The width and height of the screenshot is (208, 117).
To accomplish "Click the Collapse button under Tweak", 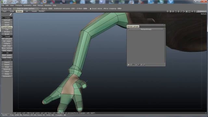I will click(x=7, y=44).
